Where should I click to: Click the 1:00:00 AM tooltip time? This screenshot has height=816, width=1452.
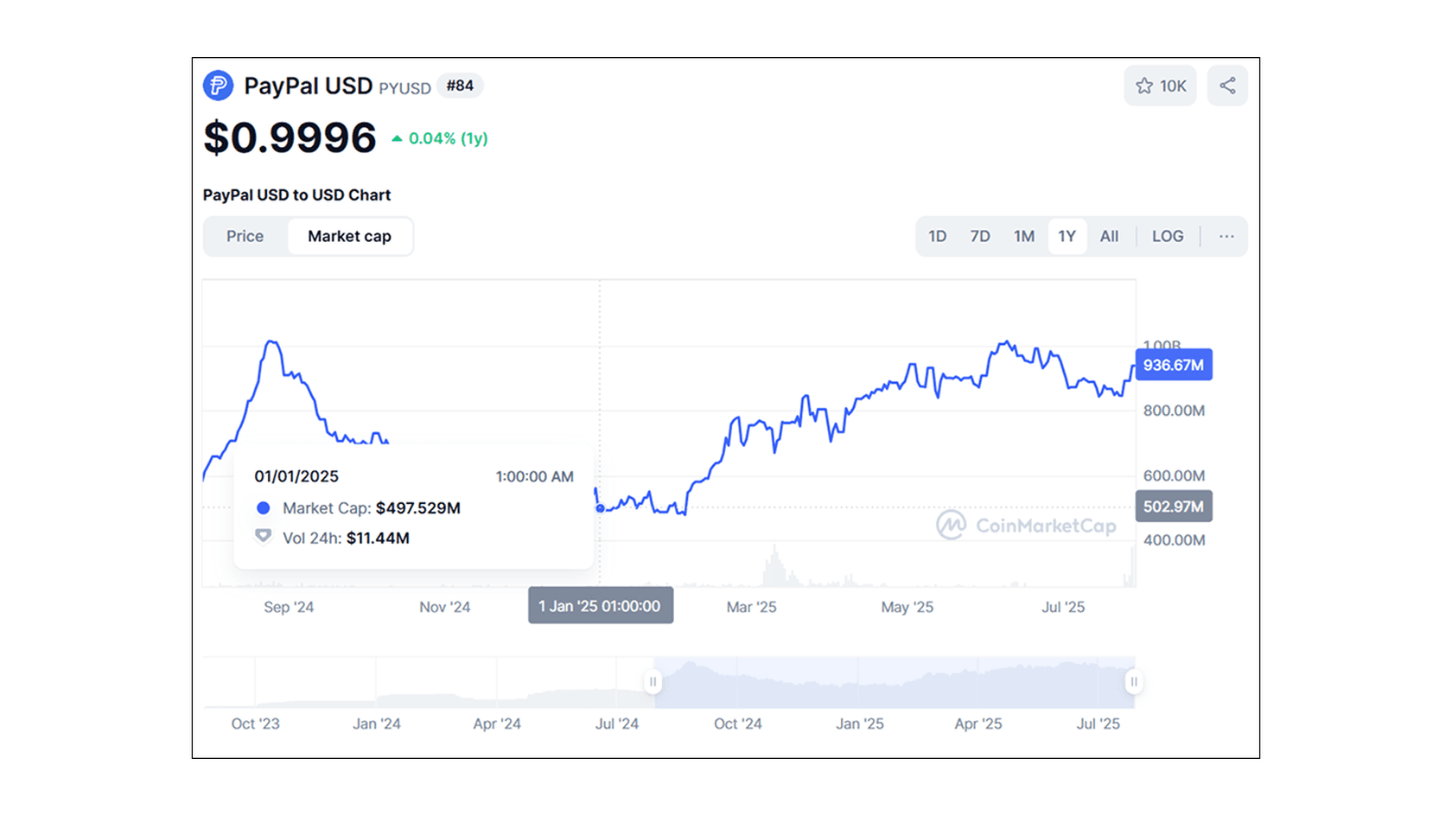(534, 476)
